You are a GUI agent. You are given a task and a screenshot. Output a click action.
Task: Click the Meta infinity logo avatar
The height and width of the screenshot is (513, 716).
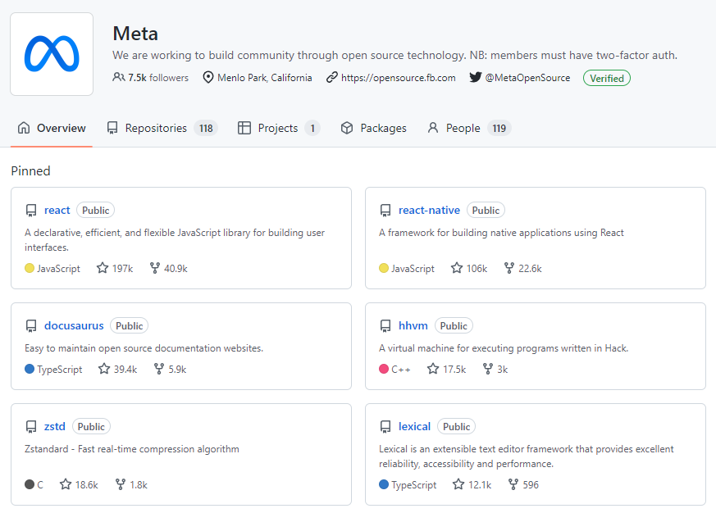click(x=52, y=54)
